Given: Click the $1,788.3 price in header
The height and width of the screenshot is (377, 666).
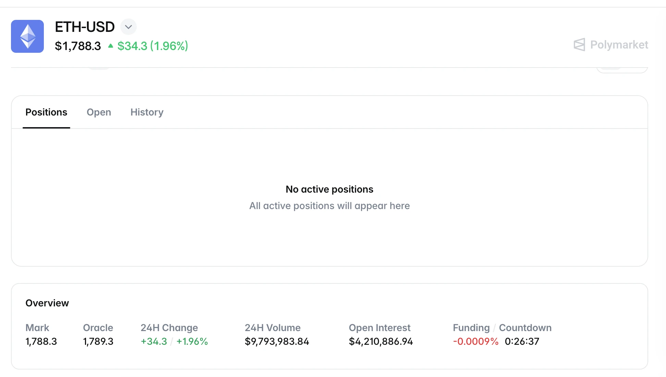Looking at the screenshot, I should [x=78, y=46].
